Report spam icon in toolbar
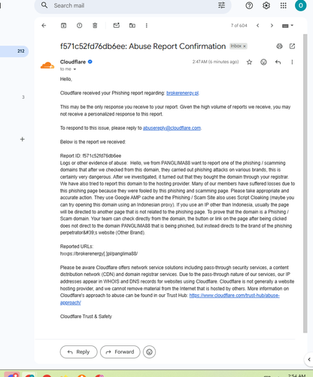Screen dimensions: 313x377 pyautogui.click(x=79, y=26)
